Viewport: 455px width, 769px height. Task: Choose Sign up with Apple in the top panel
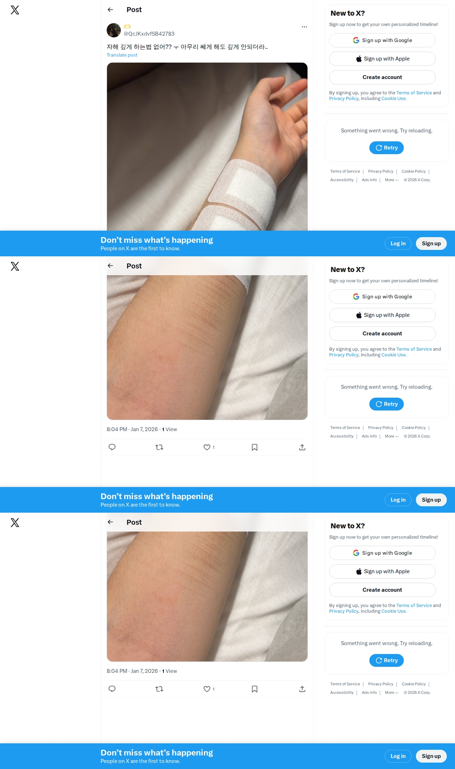(x=382, y=59)
